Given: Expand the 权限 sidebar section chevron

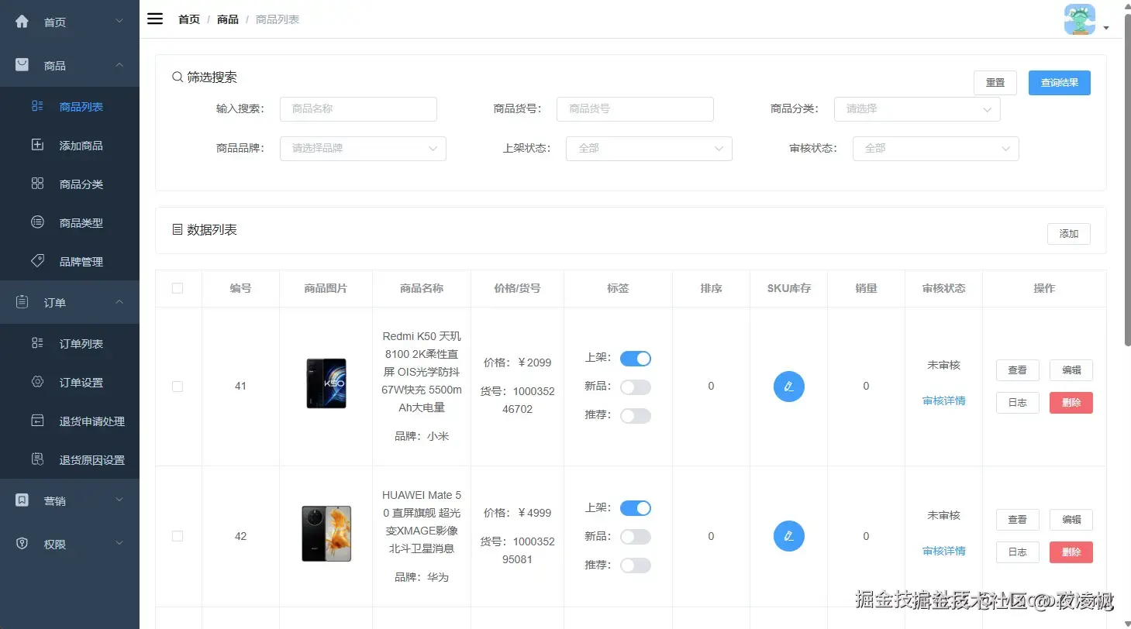Looking at the screenshot, I should [x=119, y=544].
